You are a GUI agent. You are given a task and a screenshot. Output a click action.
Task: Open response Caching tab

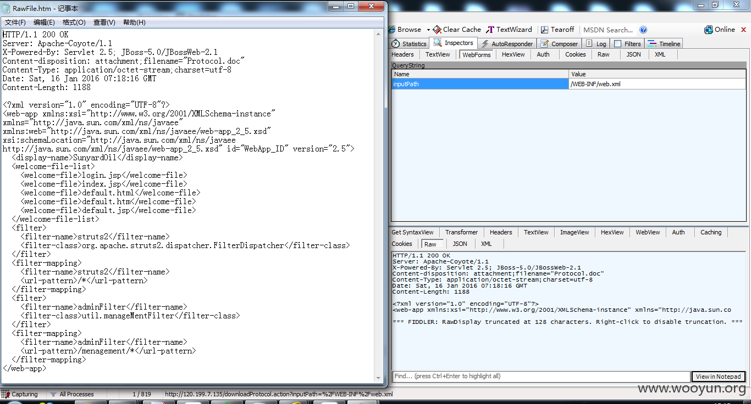tap(710, 232)
